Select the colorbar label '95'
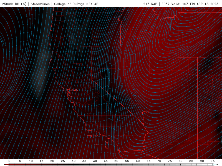The height and width of the screenshot is (166, 222). coord(213,161)
